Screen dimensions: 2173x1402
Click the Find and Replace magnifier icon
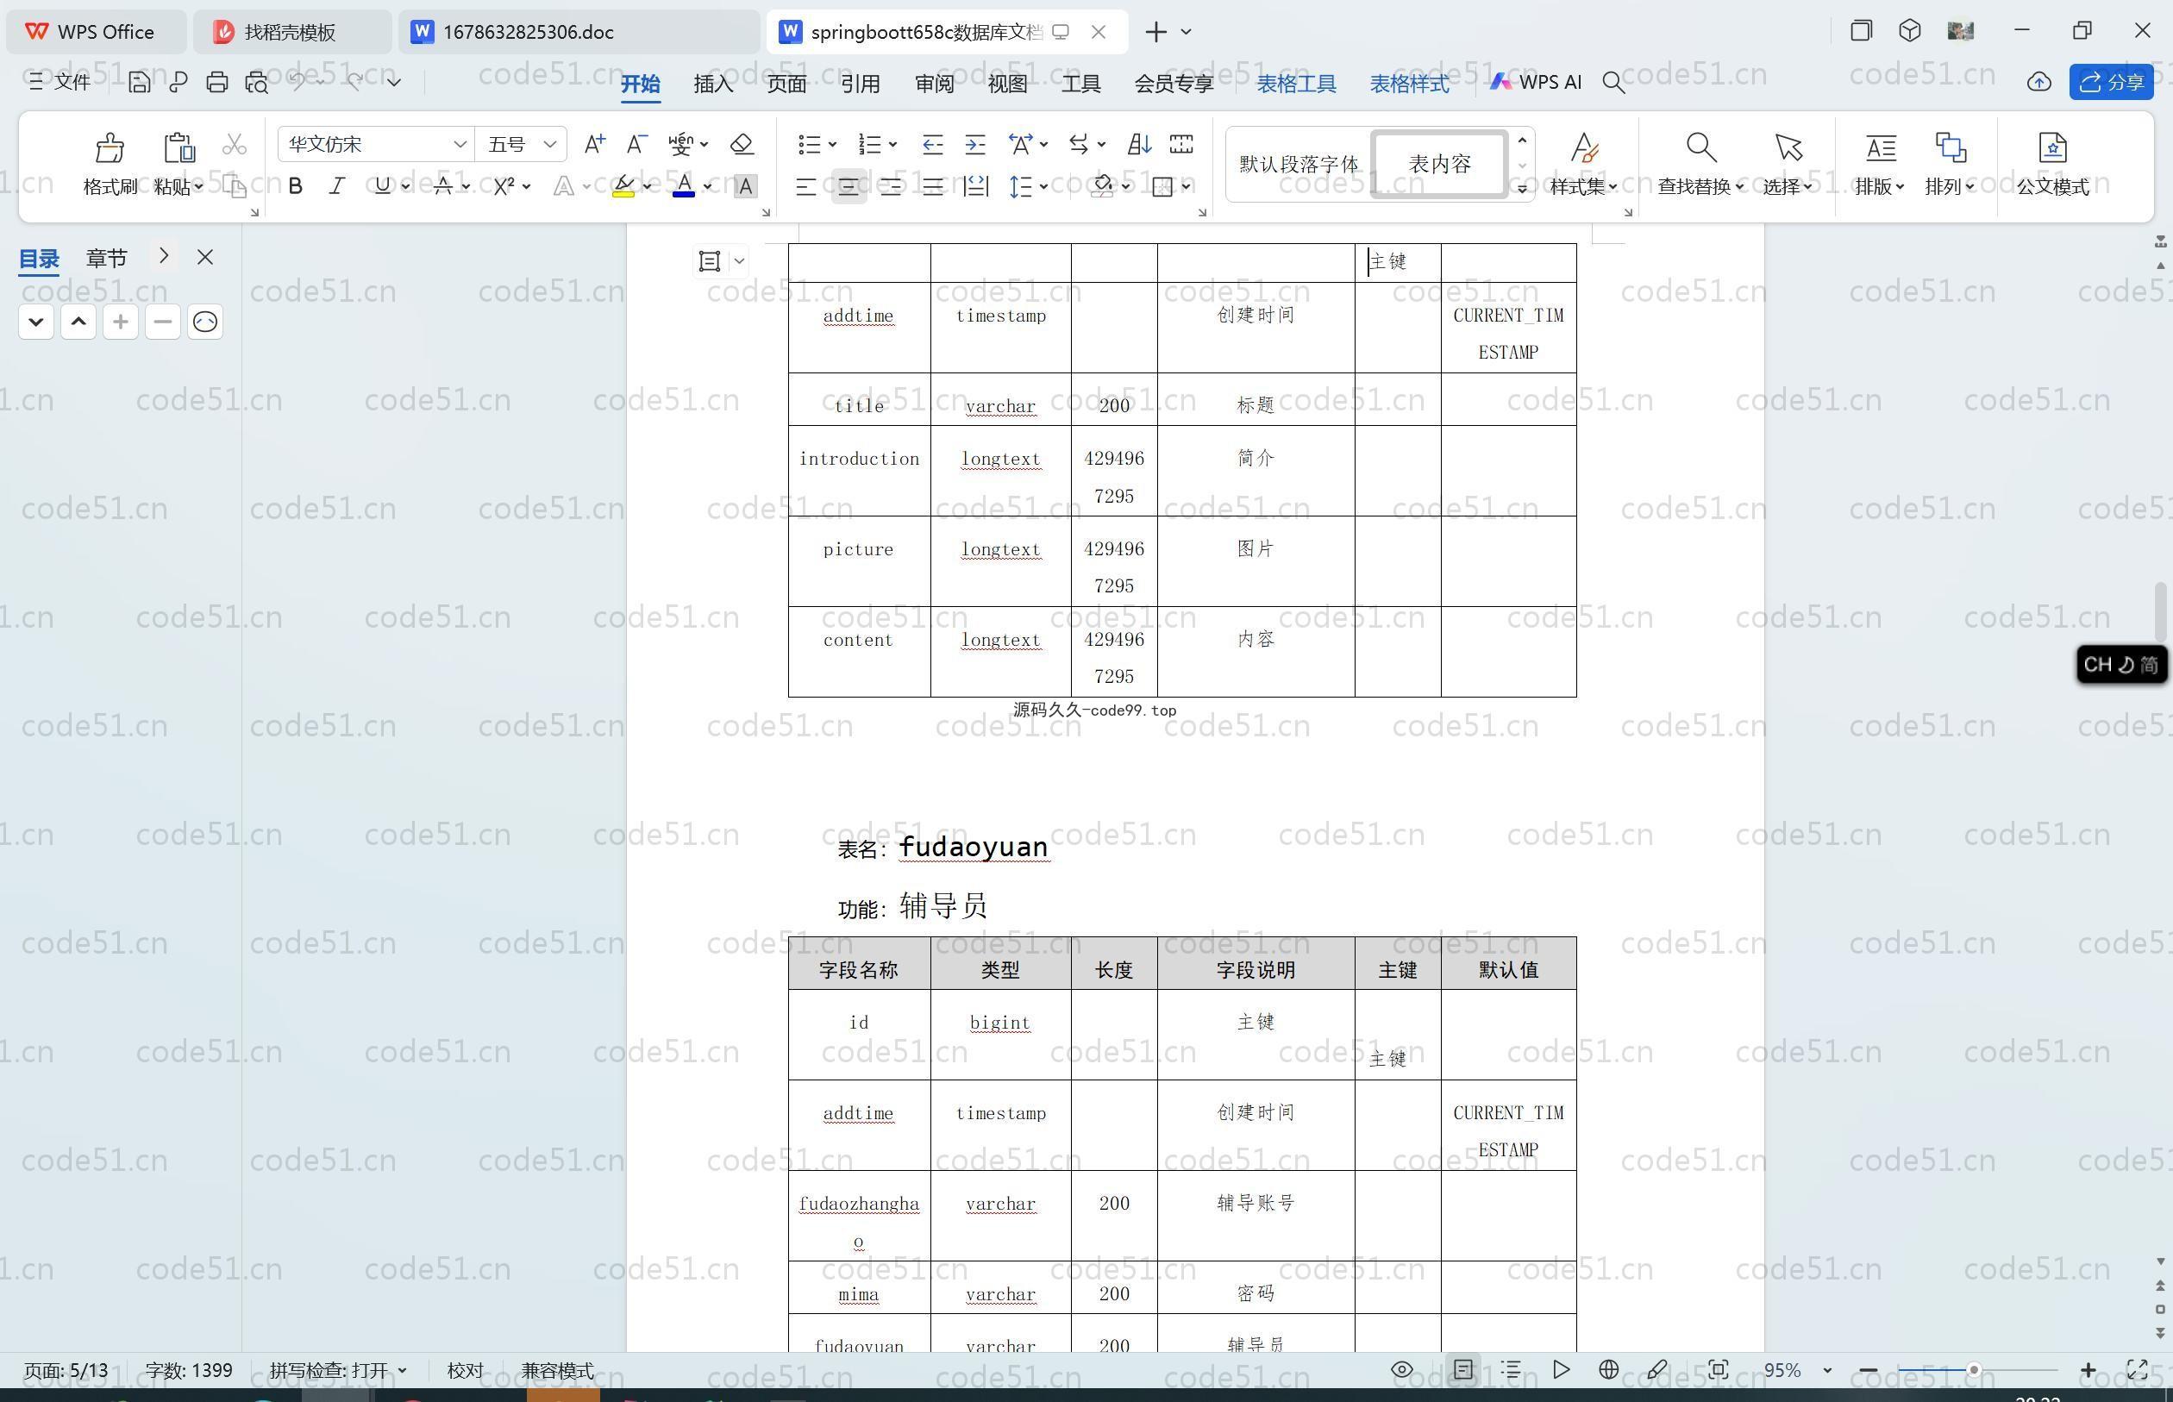pos(1700,147)
